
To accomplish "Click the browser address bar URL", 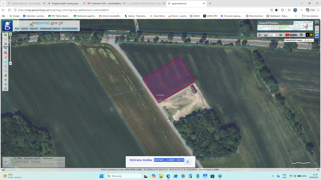I will pos(63,10).
